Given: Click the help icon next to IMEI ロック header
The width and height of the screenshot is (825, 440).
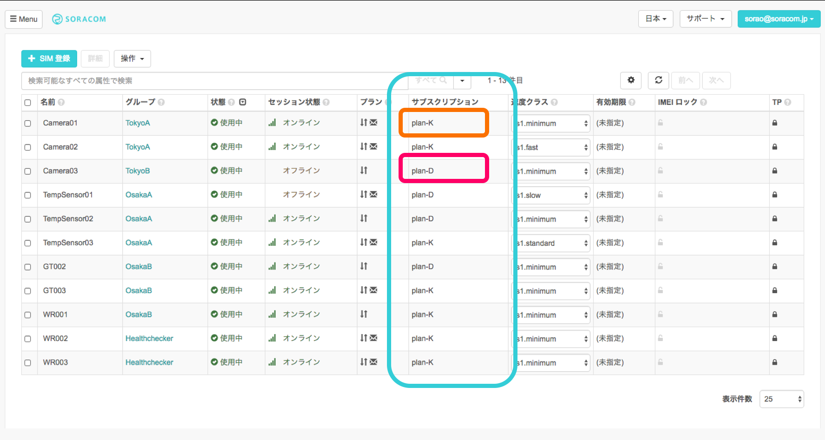Looking at the screenshot, I should point(703,102).
